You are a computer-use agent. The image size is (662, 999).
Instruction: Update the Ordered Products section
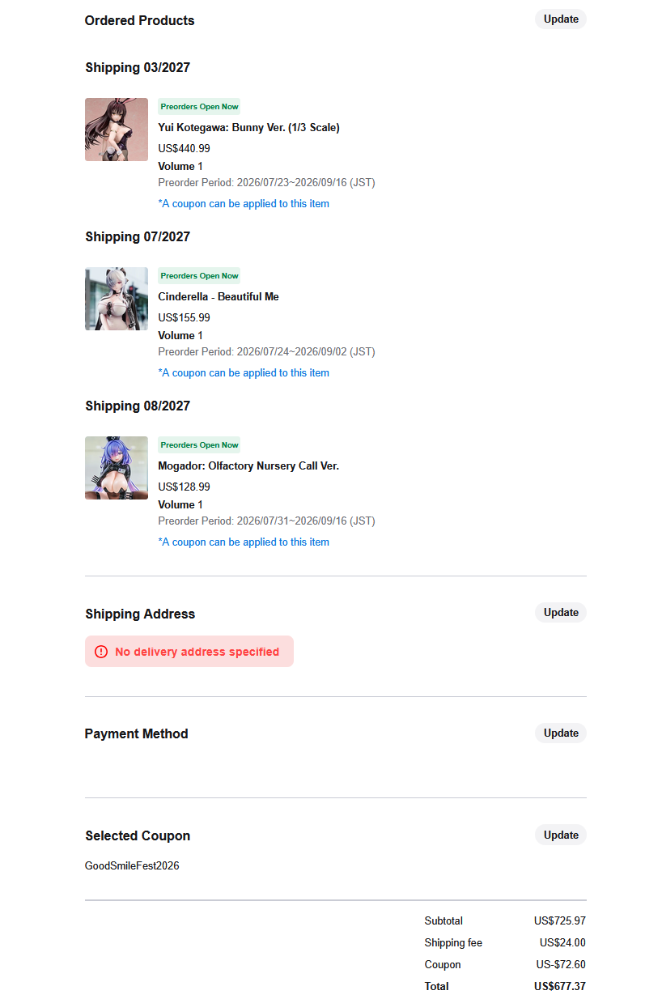click(561, 19)
